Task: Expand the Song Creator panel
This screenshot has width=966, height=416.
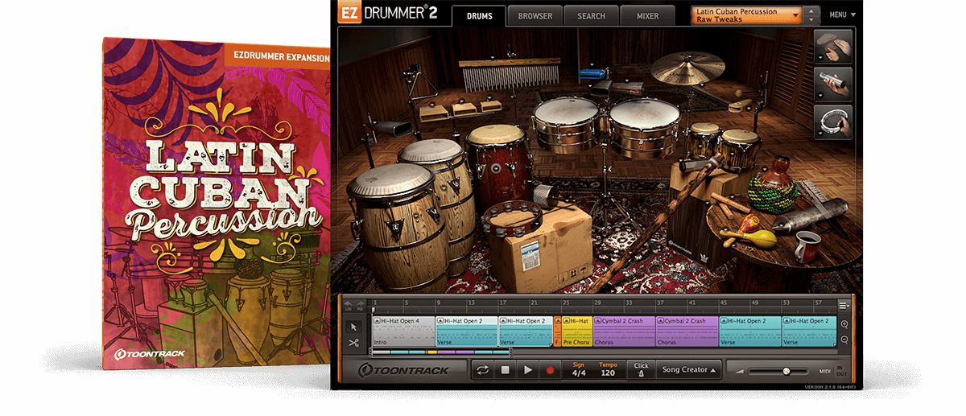Action: pyautogui.click(x=688, y=370)
